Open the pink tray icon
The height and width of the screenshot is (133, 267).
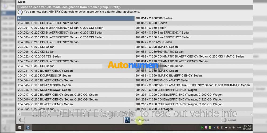pyautogui.click(x=206, y=127)
